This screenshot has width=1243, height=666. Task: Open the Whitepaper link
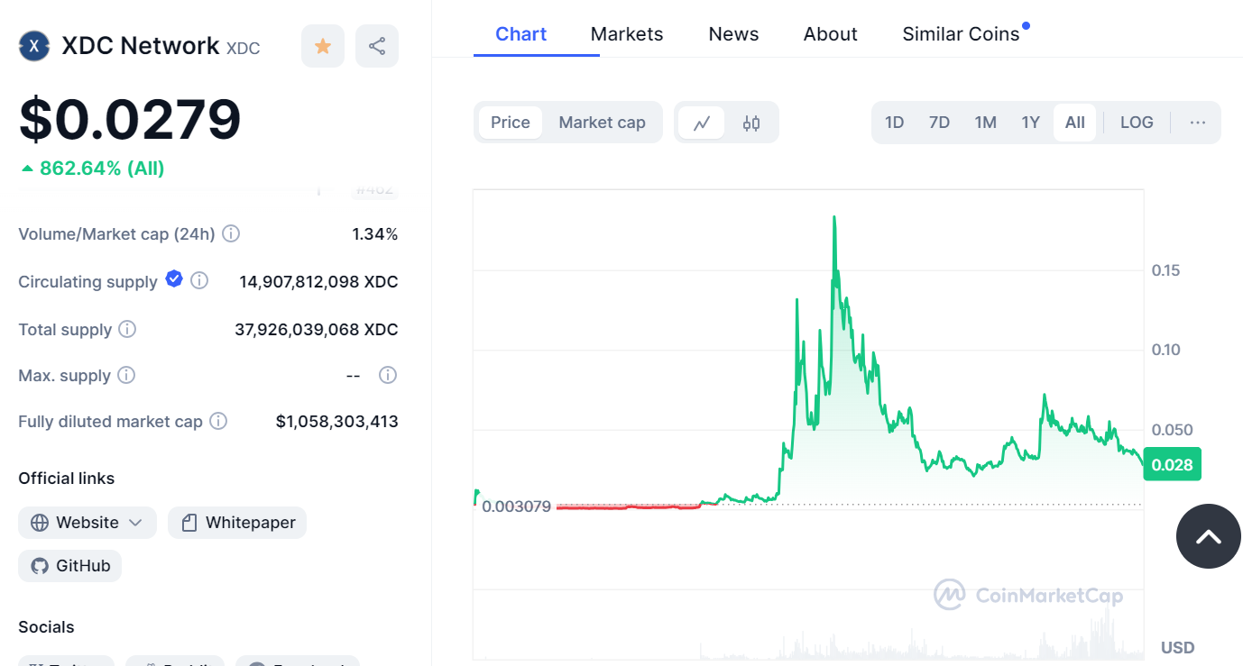[237, 523]
